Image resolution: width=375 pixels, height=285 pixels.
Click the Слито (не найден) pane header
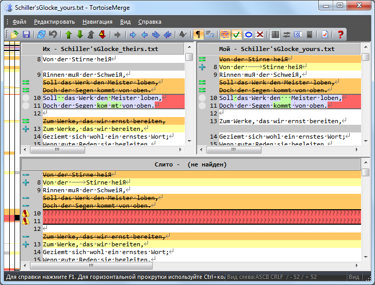(191, 164)
